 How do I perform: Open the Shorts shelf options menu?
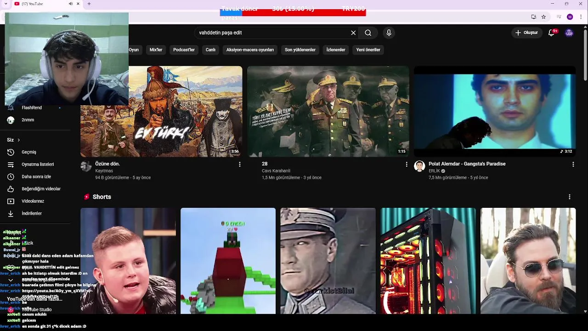tap(570, 197)
